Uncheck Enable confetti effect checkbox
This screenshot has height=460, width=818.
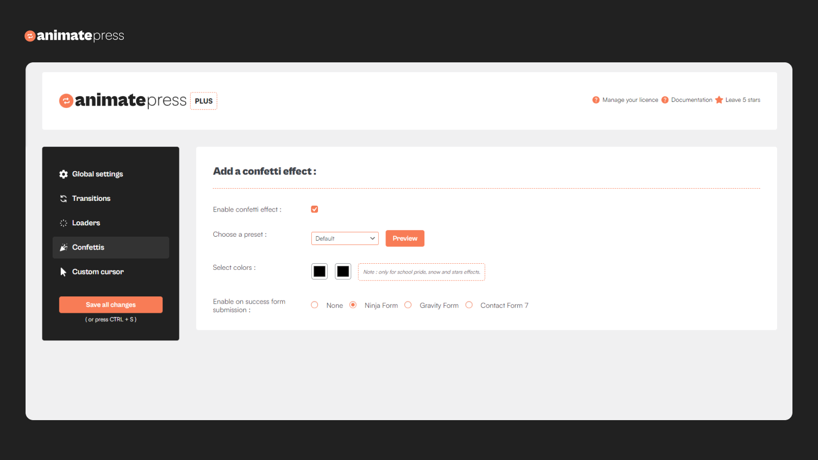tap(314, 209)
